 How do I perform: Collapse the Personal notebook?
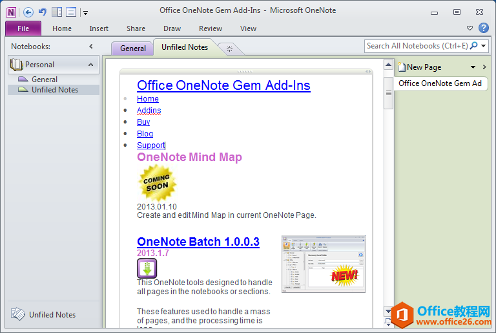click(x=91, y=65)
